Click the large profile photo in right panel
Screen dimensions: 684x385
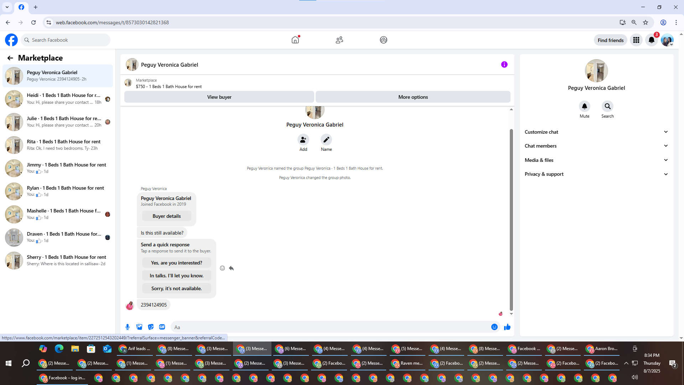pos(596,71)
